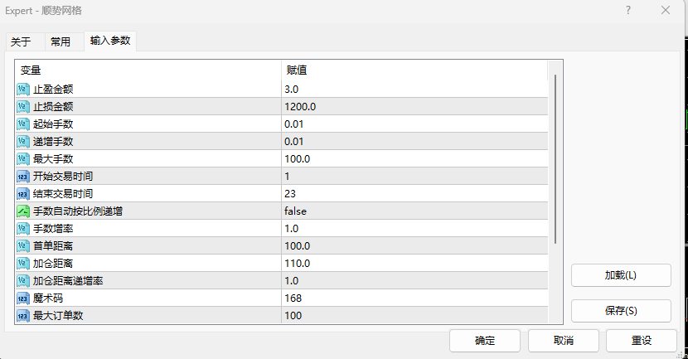
Task: Click the integer icon beside 结束交易时间
Action: tap(23, 193)
